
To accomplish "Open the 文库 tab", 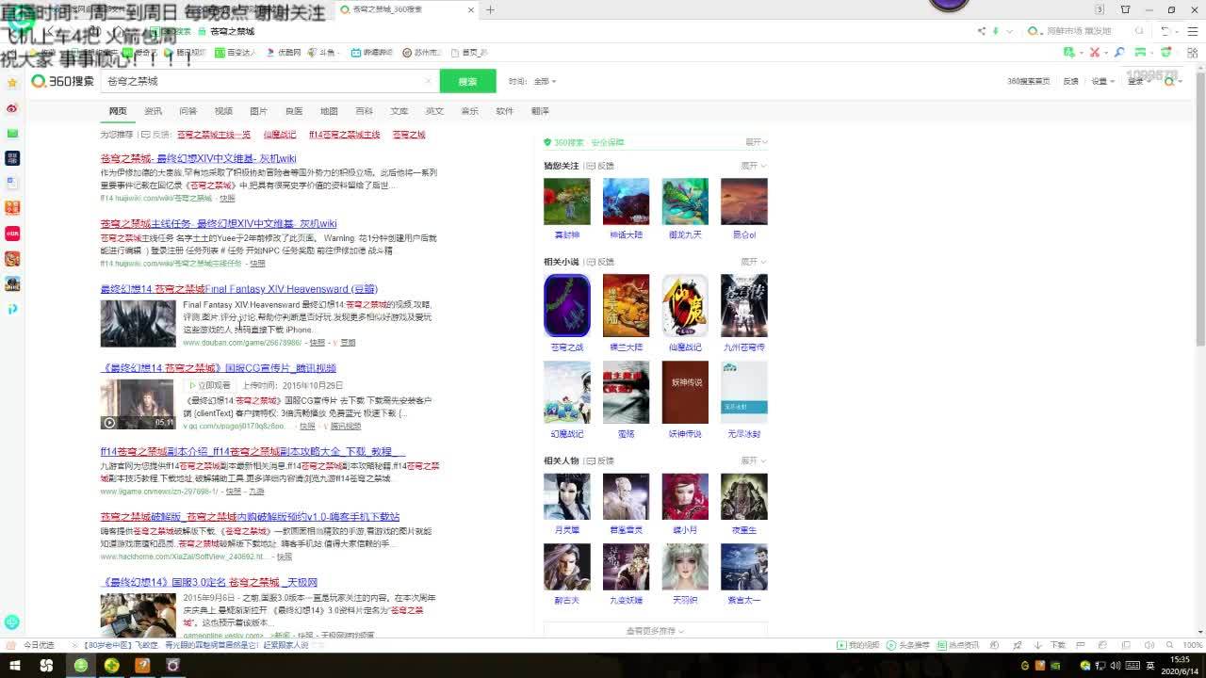I will pos(399,111).
